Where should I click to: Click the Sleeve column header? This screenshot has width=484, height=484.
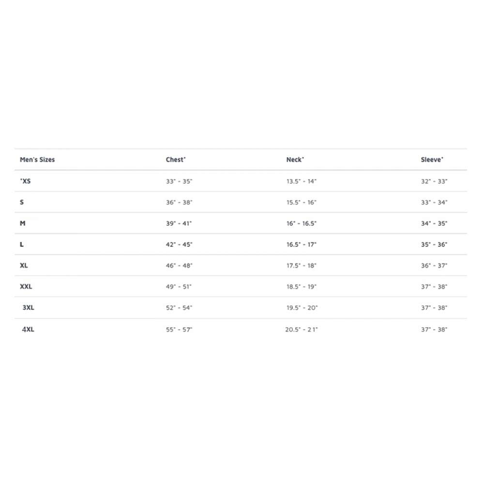point(432,160)
